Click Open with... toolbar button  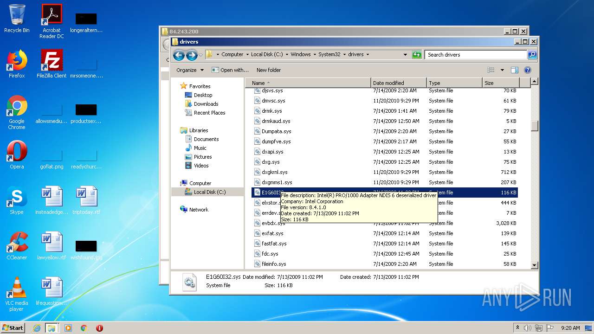click(x=230, y=70)
